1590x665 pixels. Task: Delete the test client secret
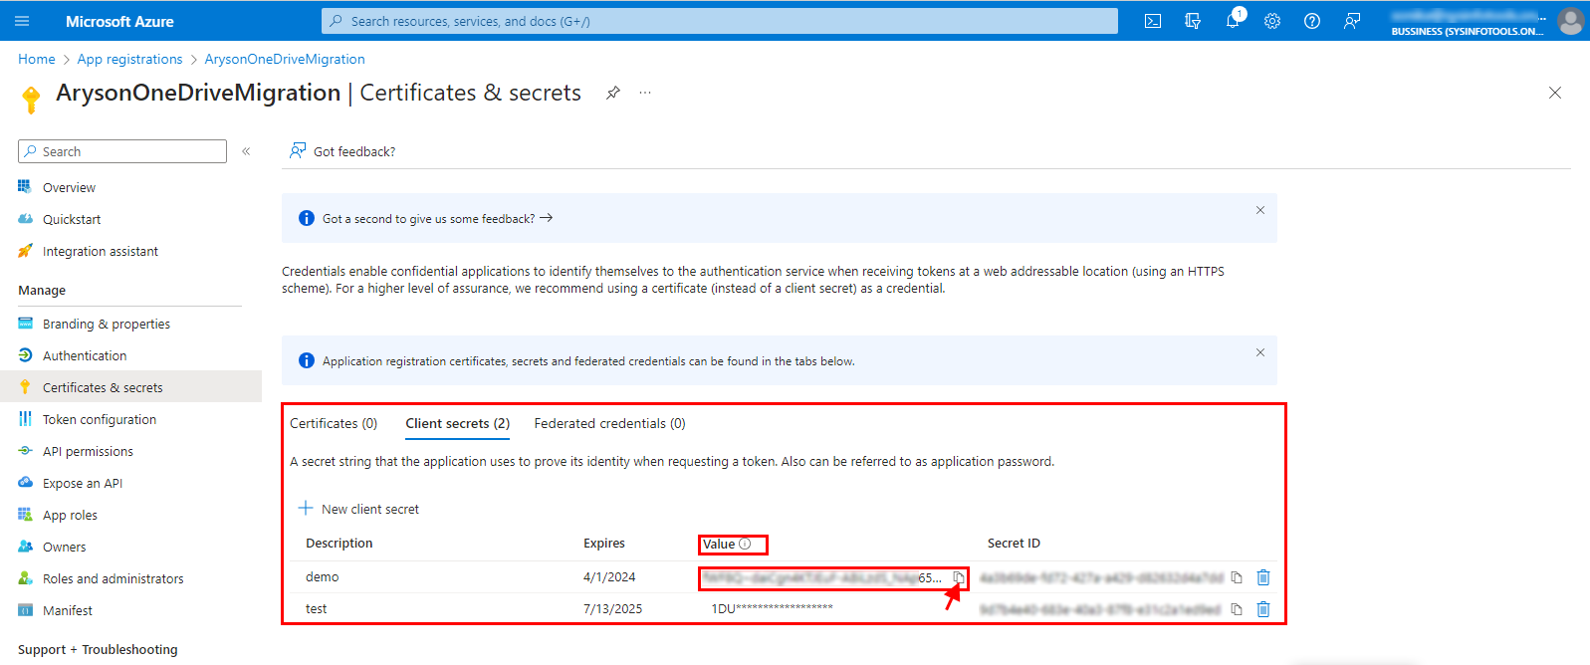point(1263,609)
